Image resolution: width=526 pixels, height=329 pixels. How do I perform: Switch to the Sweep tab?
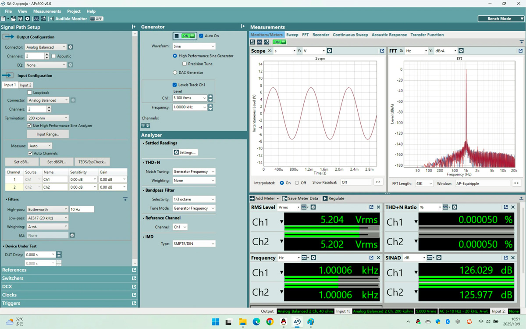point(292,34)
